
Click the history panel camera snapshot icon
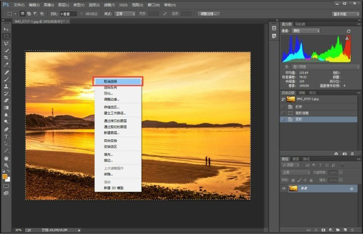click(345, 153)
